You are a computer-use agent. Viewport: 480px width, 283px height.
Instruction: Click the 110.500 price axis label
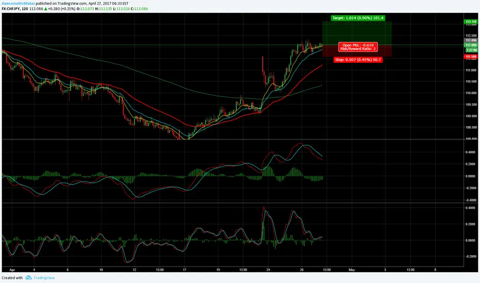click(x=471, y=82)
